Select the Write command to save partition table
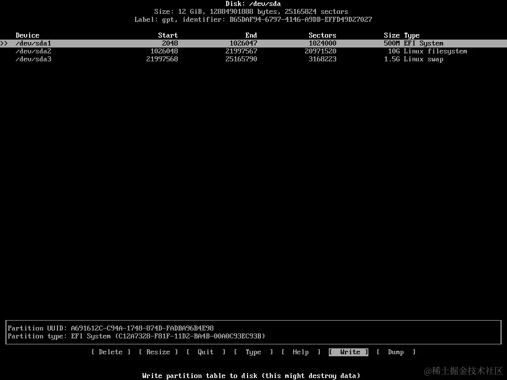This screenshot has height=380, width=507. click(348, 352)
